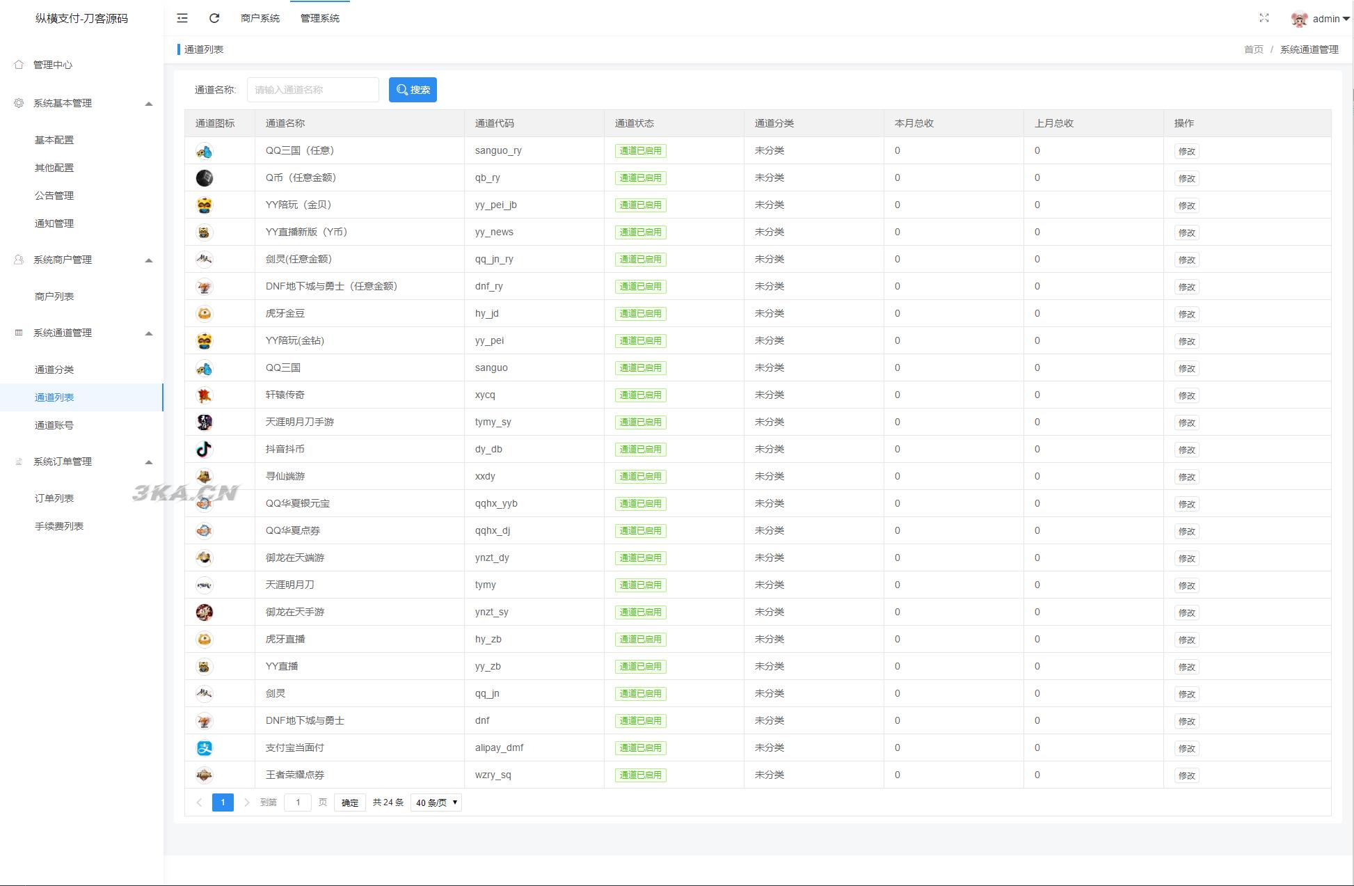This screenshot has width=1354, height=886.
Task: Click the 抖音抖币 TikTok icon
Action: click(x=204, y=450)
